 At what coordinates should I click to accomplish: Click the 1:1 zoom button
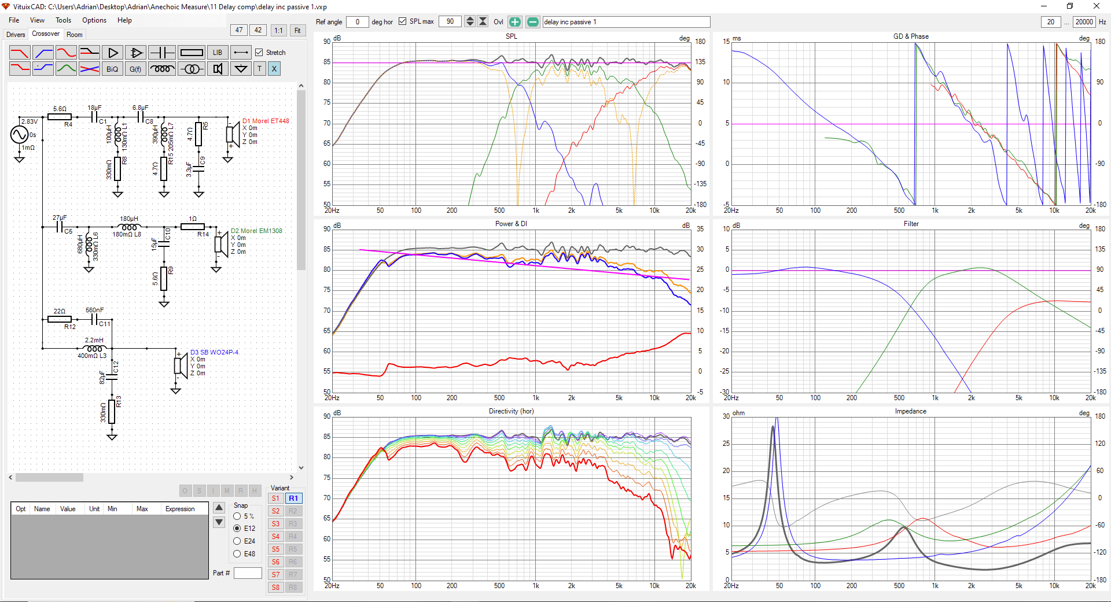[x=278, y=30]
